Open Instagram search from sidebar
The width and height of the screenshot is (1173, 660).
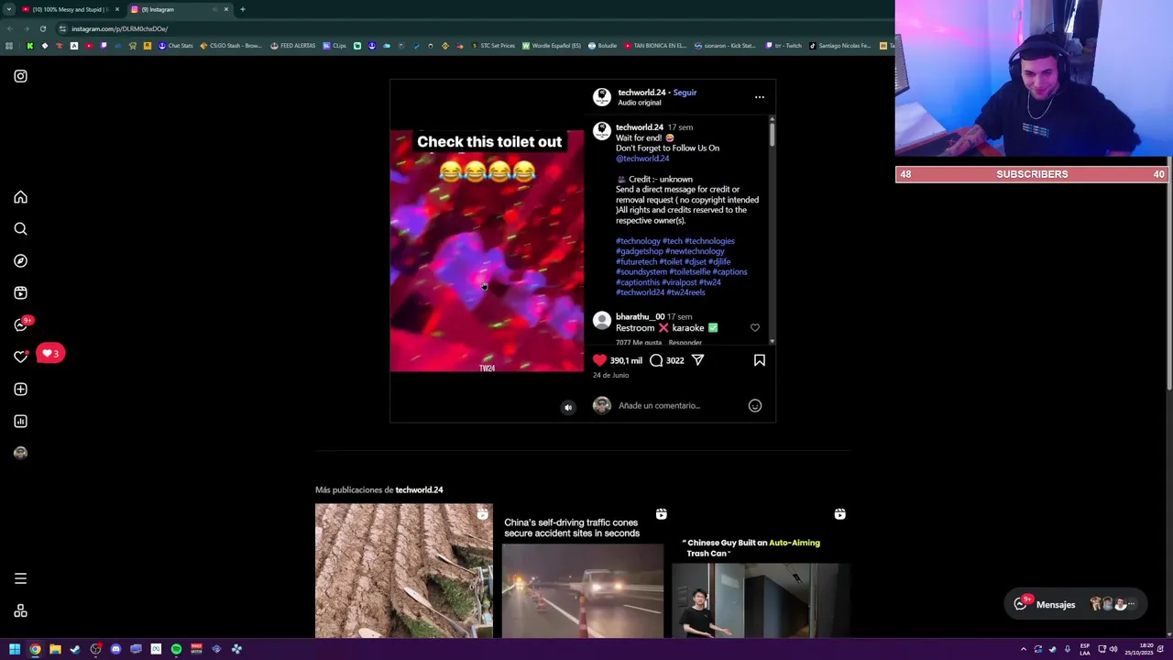click(20, 229)
